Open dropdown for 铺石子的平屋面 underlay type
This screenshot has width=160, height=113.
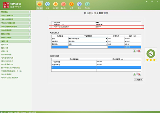click(106, 38)
